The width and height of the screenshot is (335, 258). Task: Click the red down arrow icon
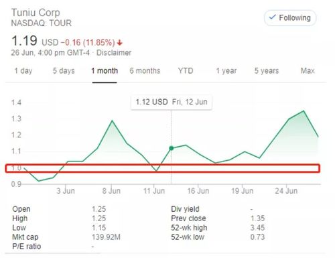click(120, 42)
